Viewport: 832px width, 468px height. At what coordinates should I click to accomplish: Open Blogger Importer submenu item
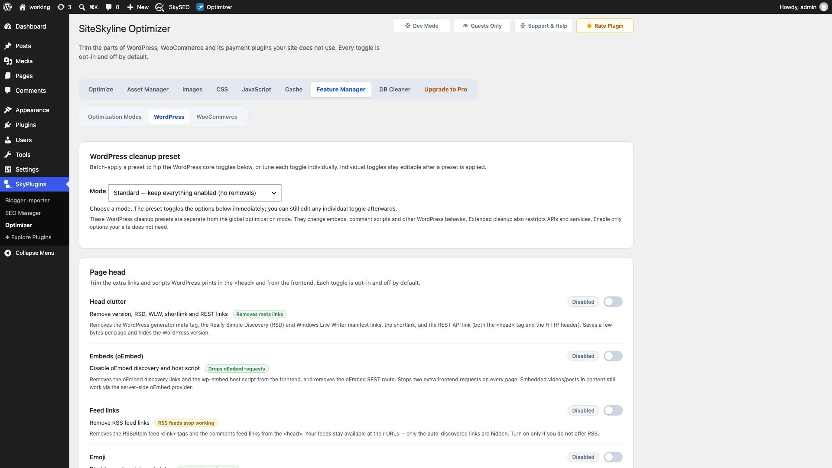27,200
